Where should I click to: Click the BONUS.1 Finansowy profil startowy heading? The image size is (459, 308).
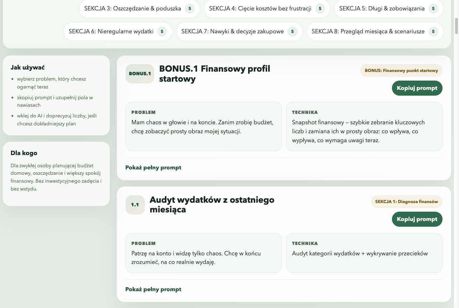[x=214, y=74]
